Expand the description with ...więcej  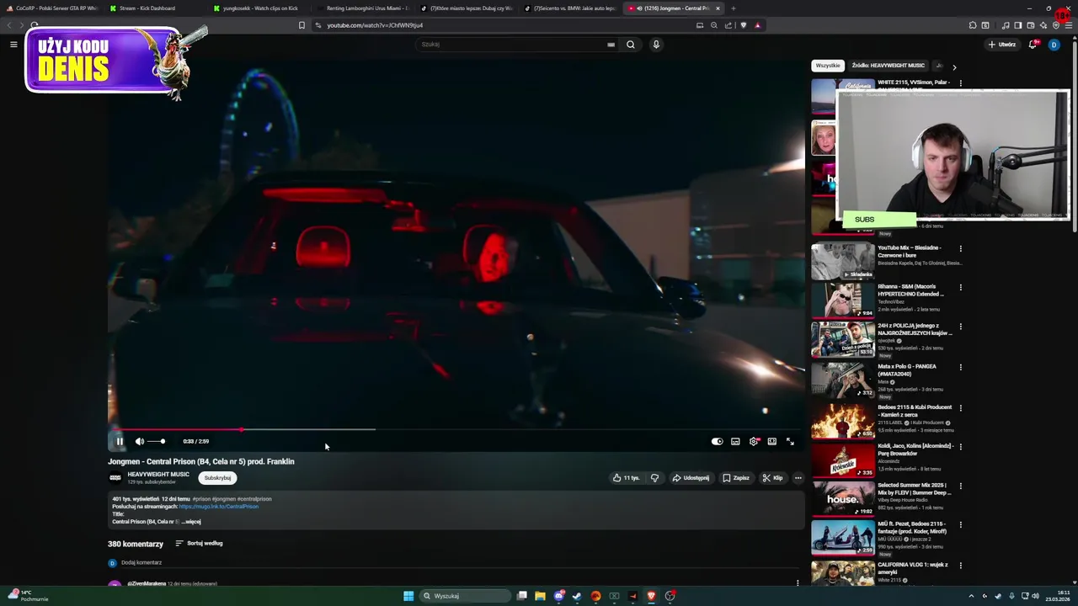click(x=191, y=522)
